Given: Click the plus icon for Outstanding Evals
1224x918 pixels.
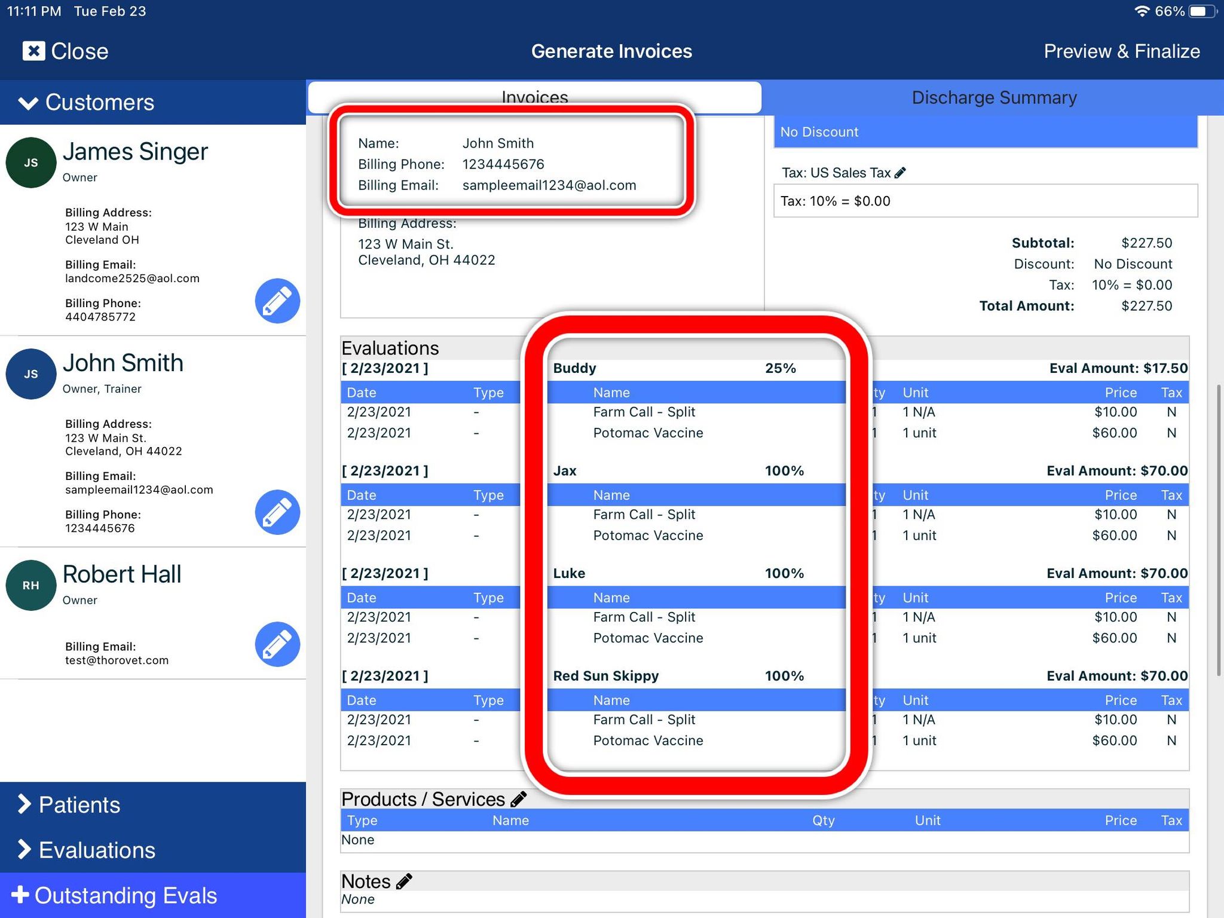Looking at the screenshot, I should pos(20,895).
